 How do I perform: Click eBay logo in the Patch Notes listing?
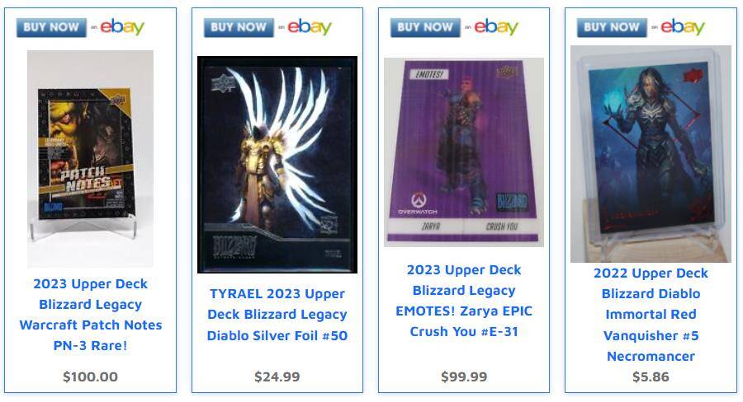point(122,27)
